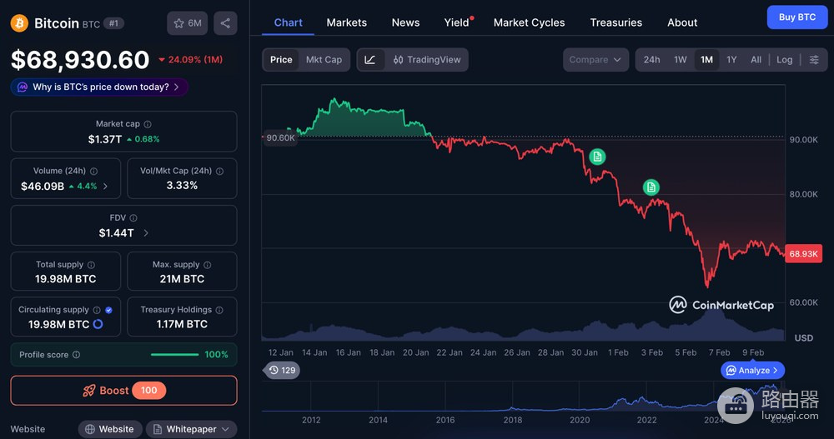Image resolution: width=834 pixels, height=439 pixels.
Task: Open the Website link button
Action: point(109,429)
